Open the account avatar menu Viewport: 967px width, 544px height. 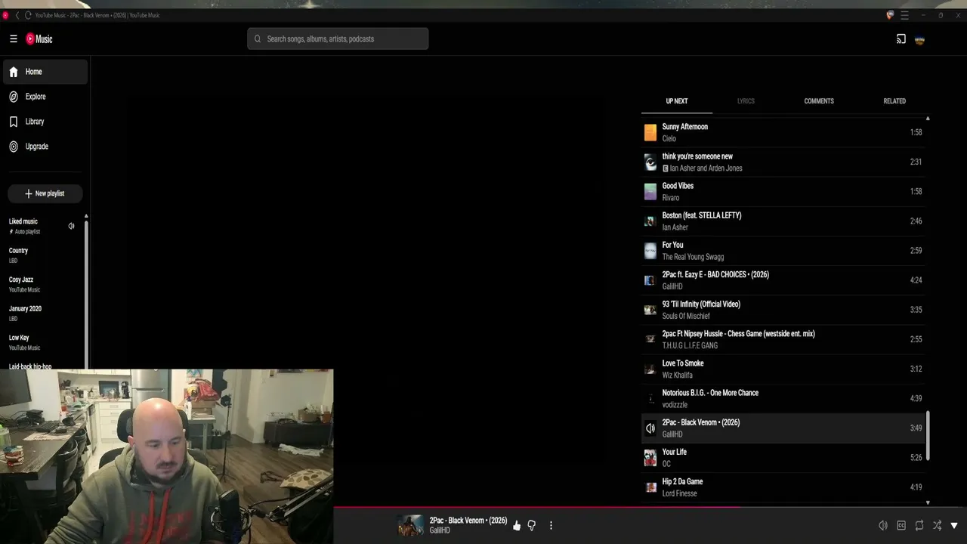[x=919, y=39]
